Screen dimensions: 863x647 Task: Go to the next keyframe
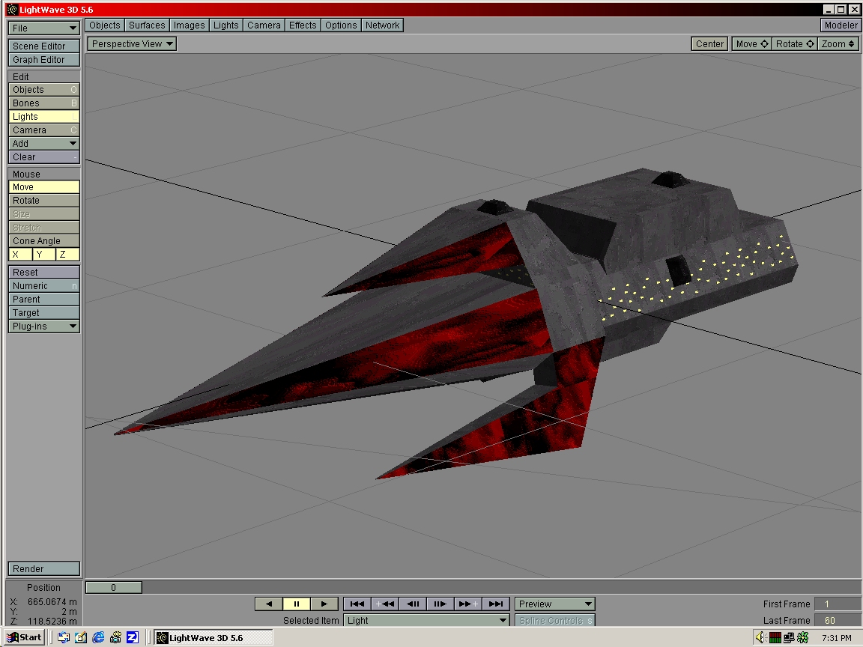click(x=468, y=604)
